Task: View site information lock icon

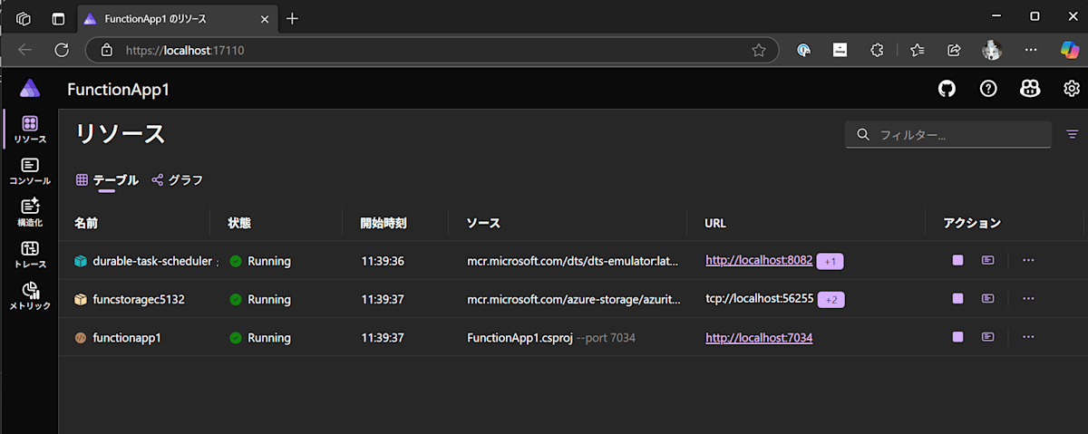Action: (106, 51)
